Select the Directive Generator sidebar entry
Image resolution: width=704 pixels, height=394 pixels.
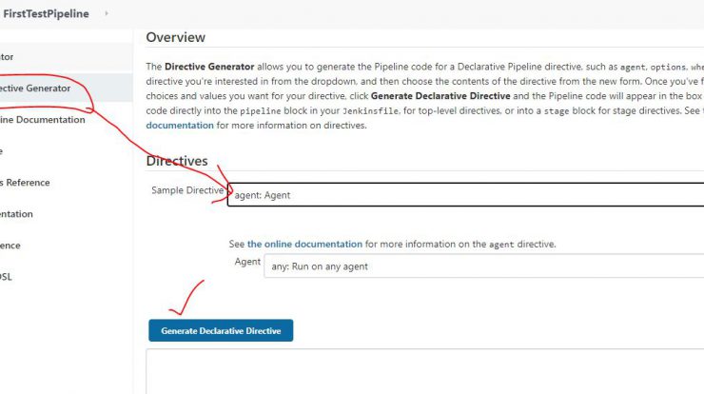pyautogui.click(x=35, y=89)
